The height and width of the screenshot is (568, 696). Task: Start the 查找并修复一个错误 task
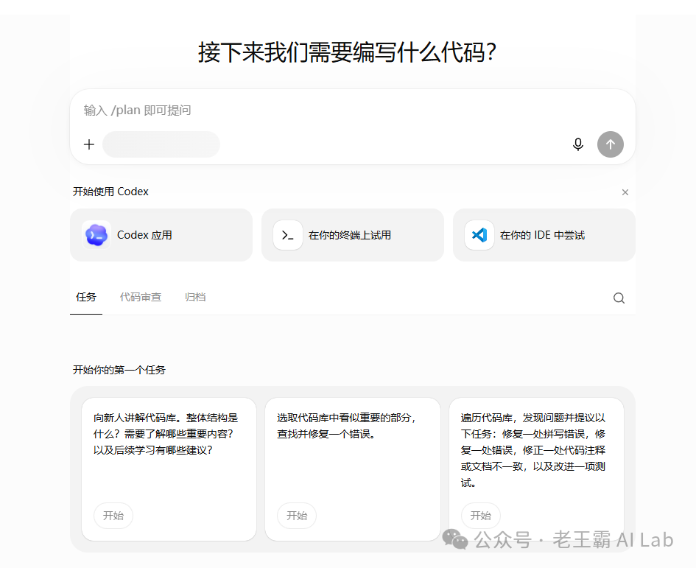tap(297, 516)
